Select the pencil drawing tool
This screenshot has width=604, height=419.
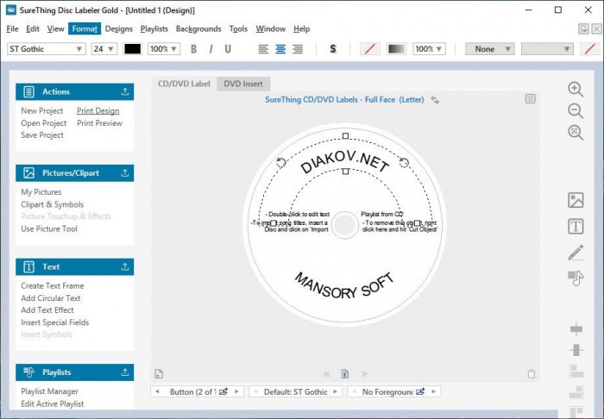pyautogui.click(x=576, y=253)
